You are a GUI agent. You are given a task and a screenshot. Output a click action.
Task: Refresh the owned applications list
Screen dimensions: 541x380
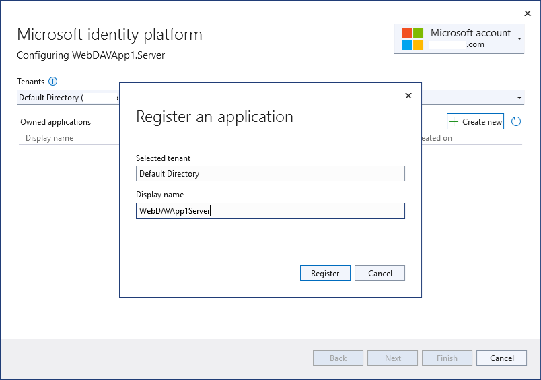tap(516, 121)
